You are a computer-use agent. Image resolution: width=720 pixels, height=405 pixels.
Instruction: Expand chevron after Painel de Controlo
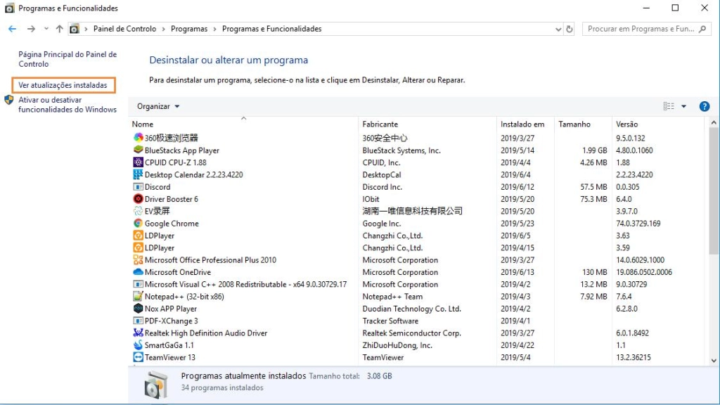coord(163,29)
